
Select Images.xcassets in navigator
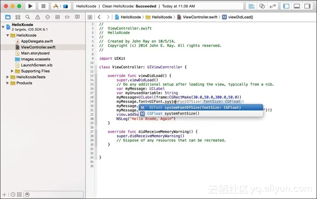pyautogui.click(x=43, y=59)
